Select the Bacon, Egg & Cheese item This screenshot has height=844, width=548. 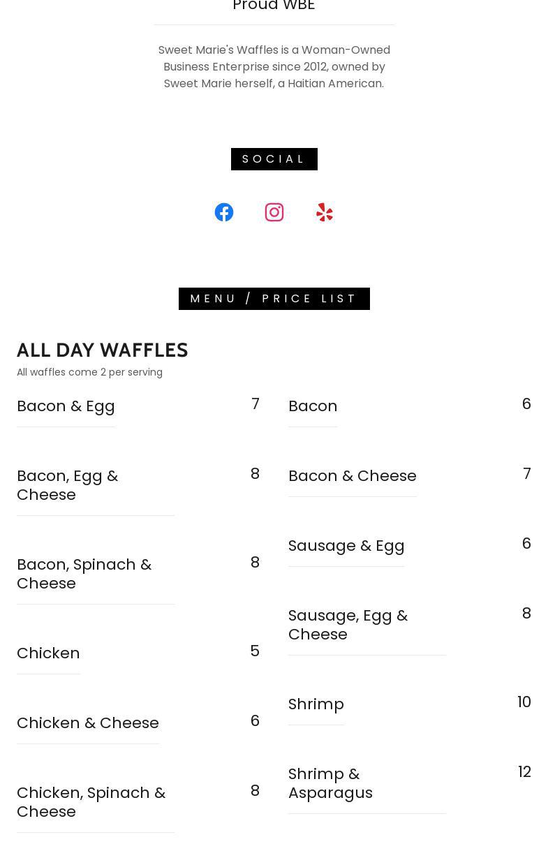tap(68, 485)
